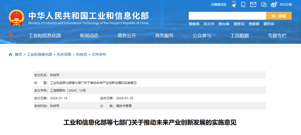Open the mobile phone version icon

click(x=243, y=4)
